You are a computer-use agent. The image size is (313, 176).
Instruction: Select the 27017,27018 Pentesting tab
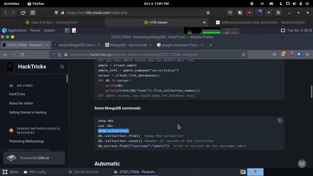tap(25, 45)
